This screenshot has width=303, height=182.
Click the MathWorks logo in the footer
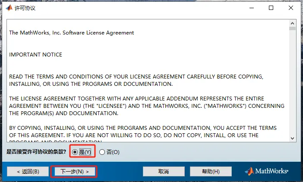(x=267, y=171)
